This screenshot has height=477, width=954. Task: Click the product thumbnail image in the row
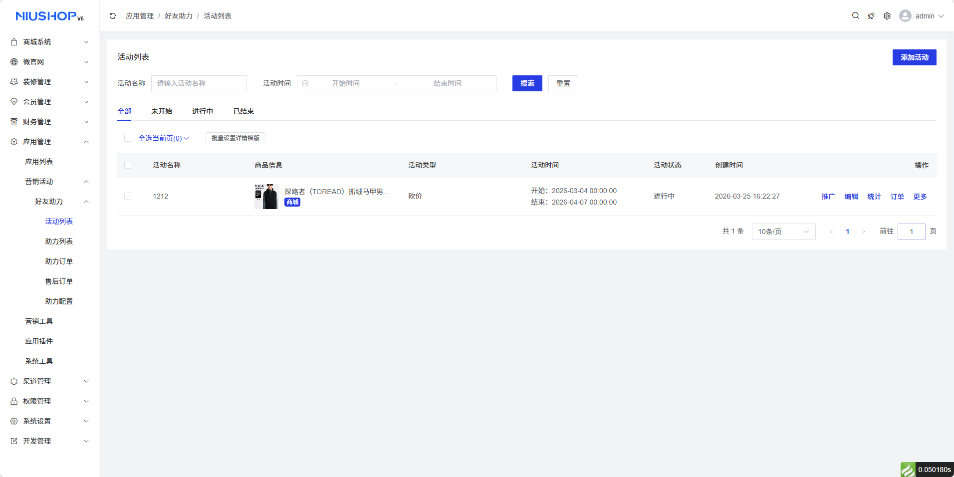point(266,197)
